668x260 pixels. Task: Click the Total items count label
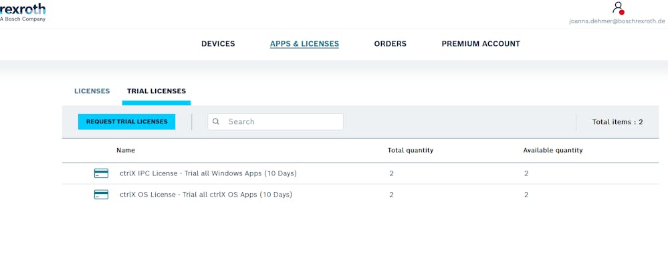click(617, 122)
